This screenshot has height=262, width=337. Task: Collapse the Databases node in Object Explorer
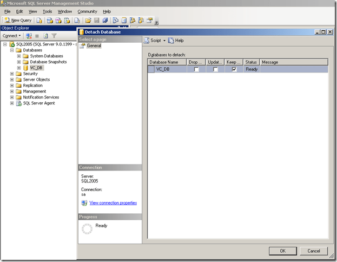click(12, 50)
